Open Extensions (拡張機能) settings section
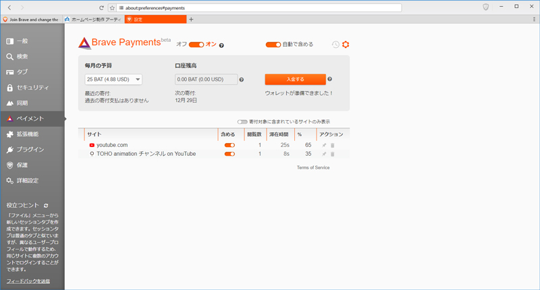 (32, 134)
